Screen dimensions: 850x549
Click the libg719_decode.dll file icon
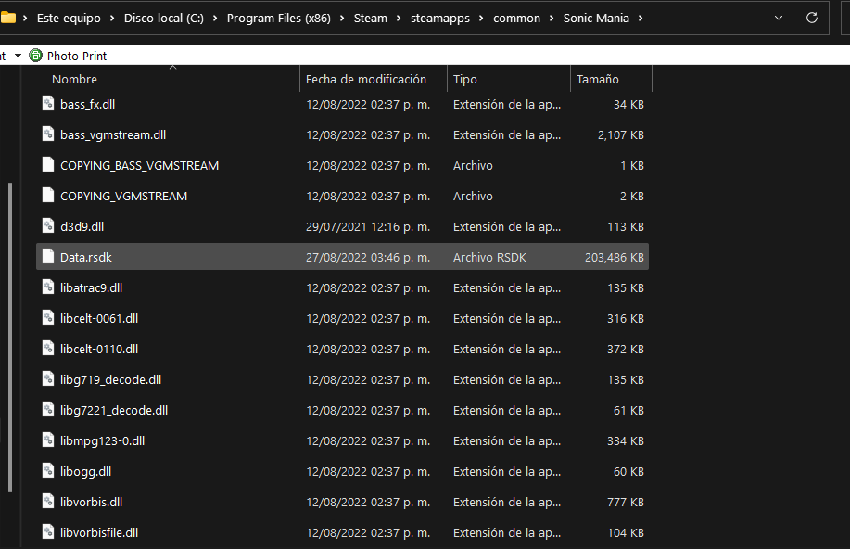tap(48, 379)
